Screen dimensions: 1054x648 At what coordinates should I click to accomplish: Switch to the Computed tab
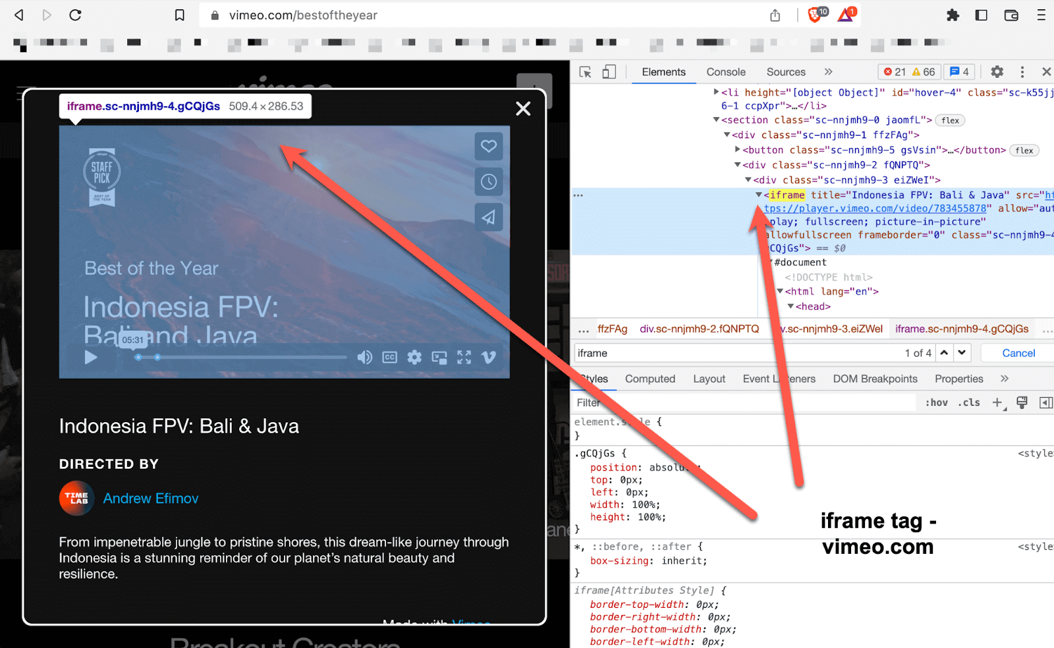pyautogui.click(x=650, y=379)
